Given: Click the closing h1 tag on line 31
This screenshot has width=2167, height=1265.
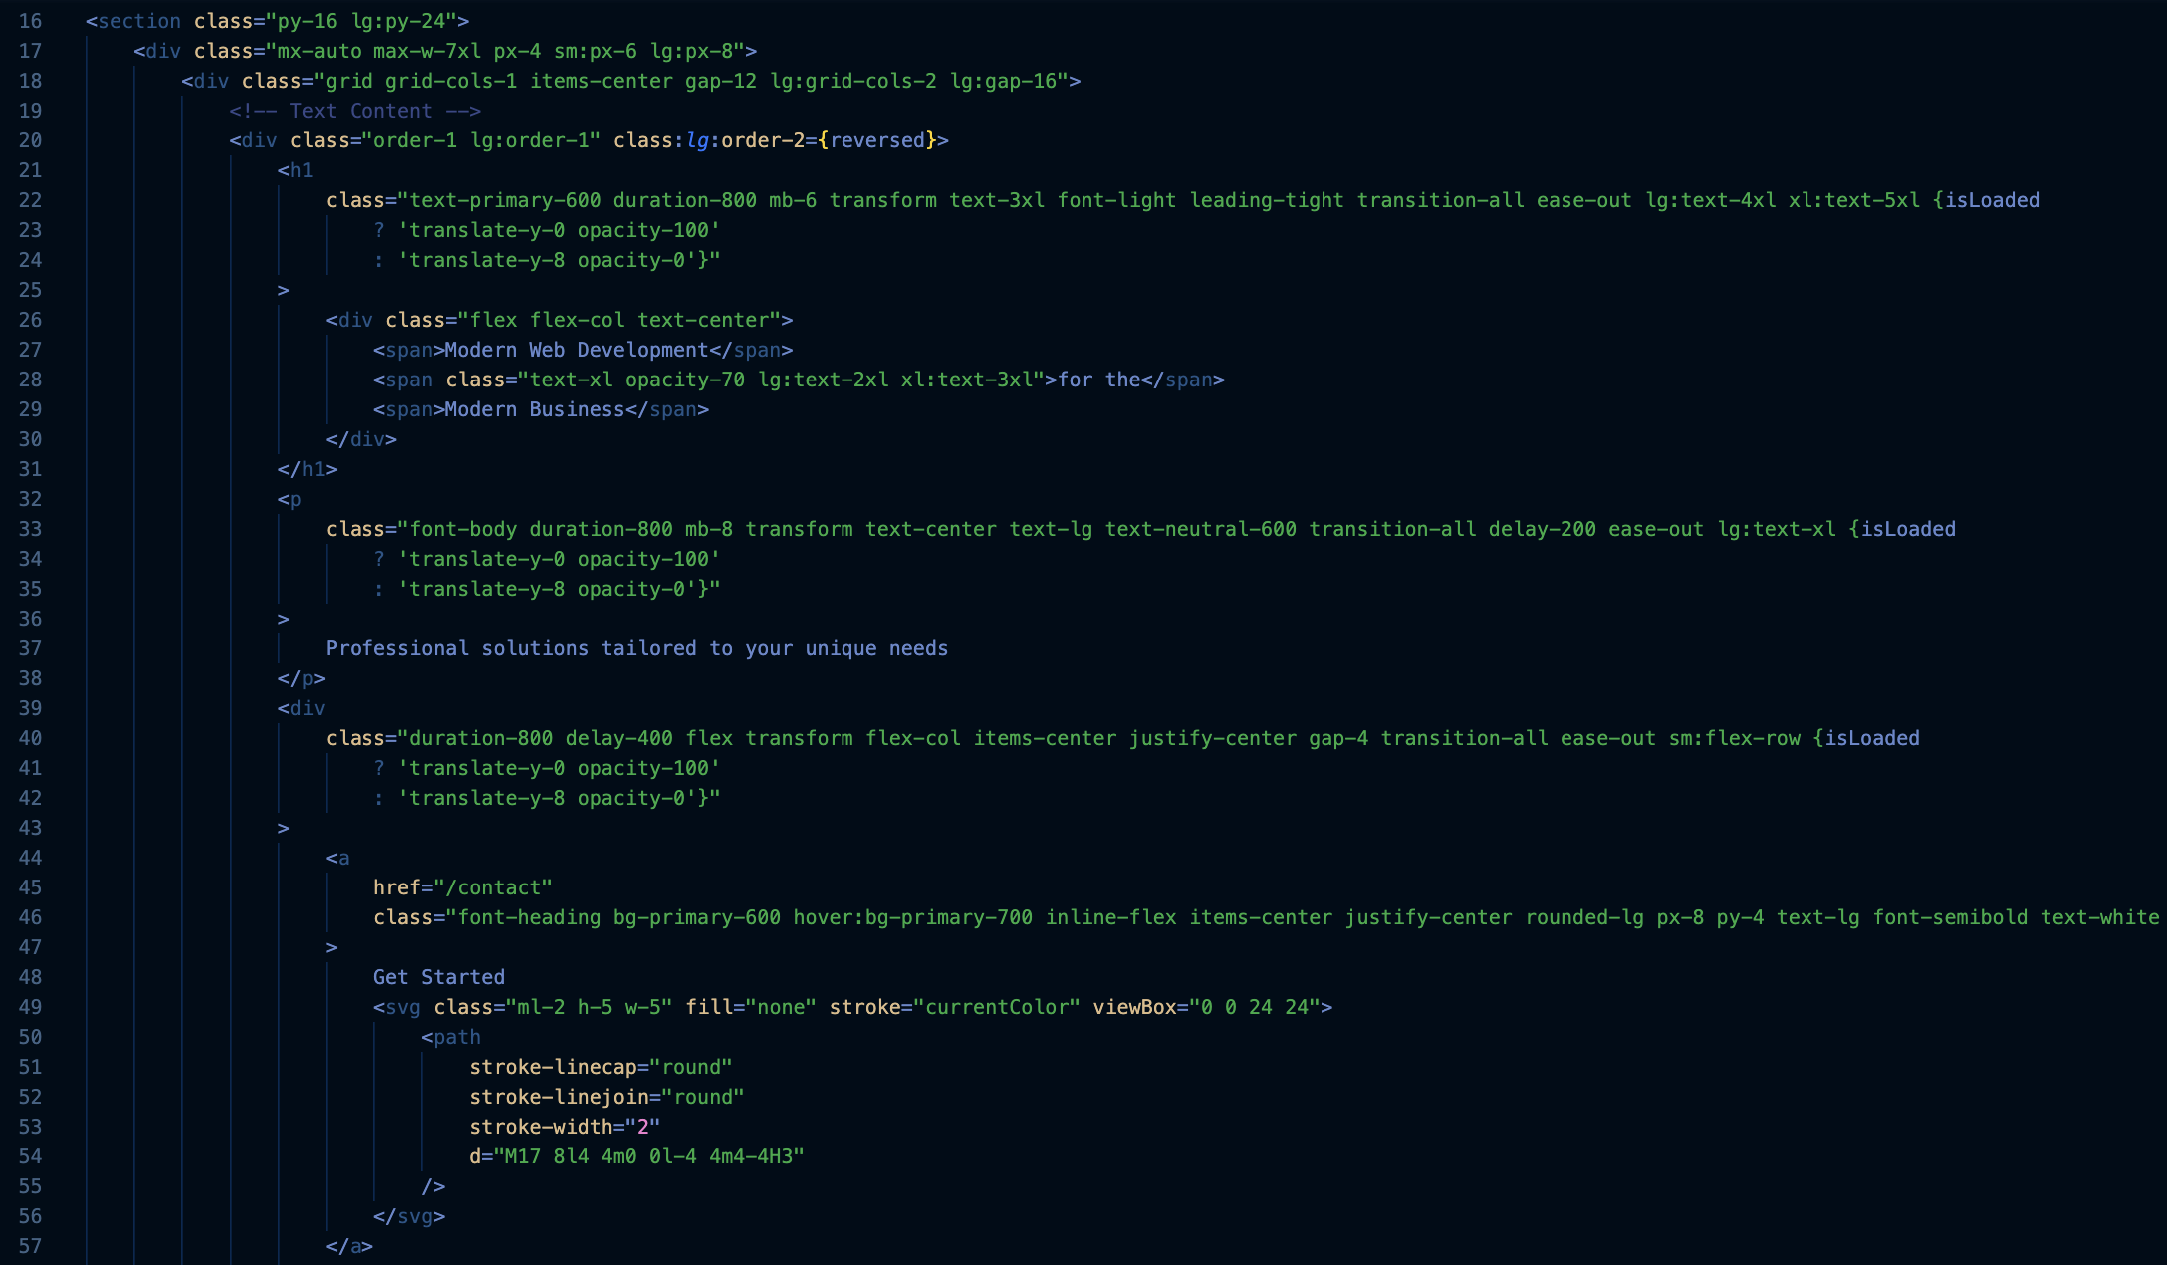Looking at the screenshot, I should coord(308,469).
